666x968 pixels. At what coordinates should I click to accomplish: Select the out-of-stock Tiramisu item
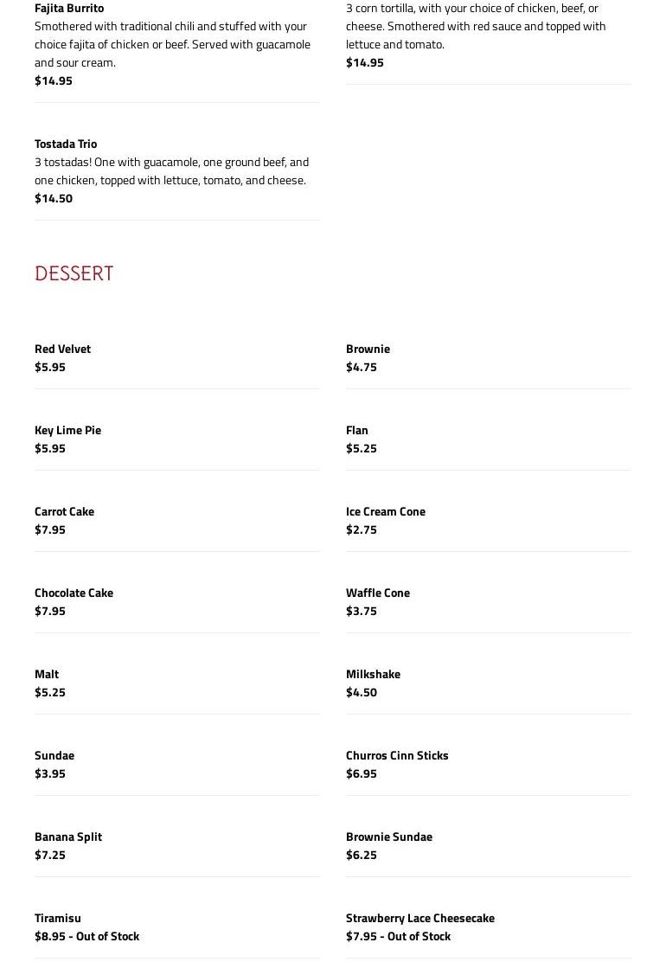coord(58,918)
